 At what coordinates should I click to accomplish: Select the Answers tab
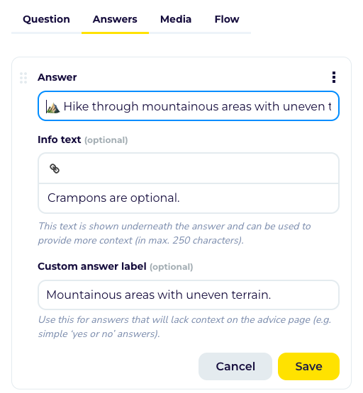point(115,19)
